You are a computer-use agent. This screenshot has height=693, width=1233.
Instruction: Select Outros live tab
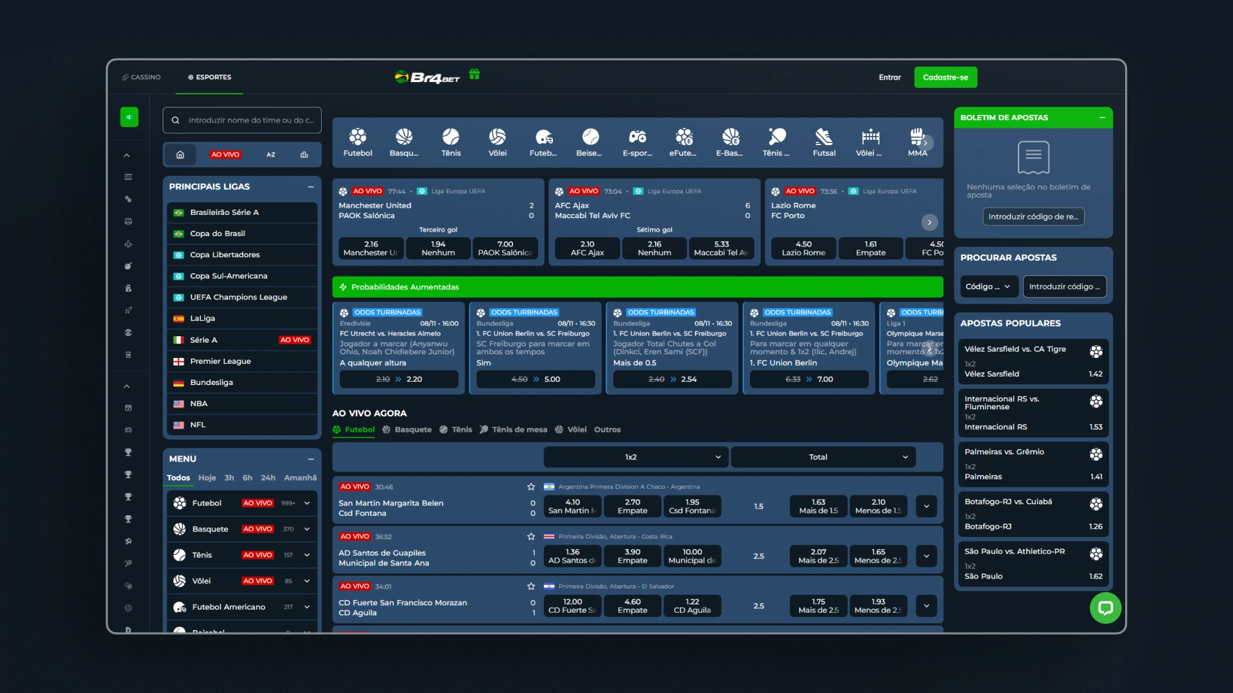coord(607,429)
